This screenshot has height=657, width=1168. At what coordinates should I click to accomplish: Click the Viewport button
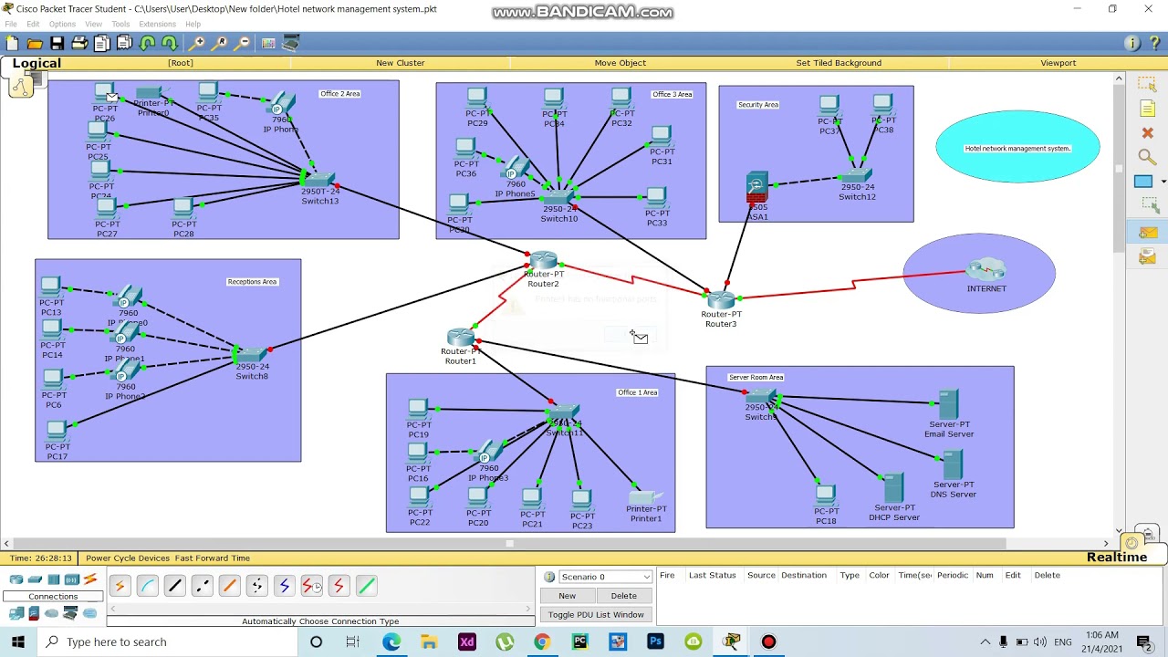(x=1058, y=63)
